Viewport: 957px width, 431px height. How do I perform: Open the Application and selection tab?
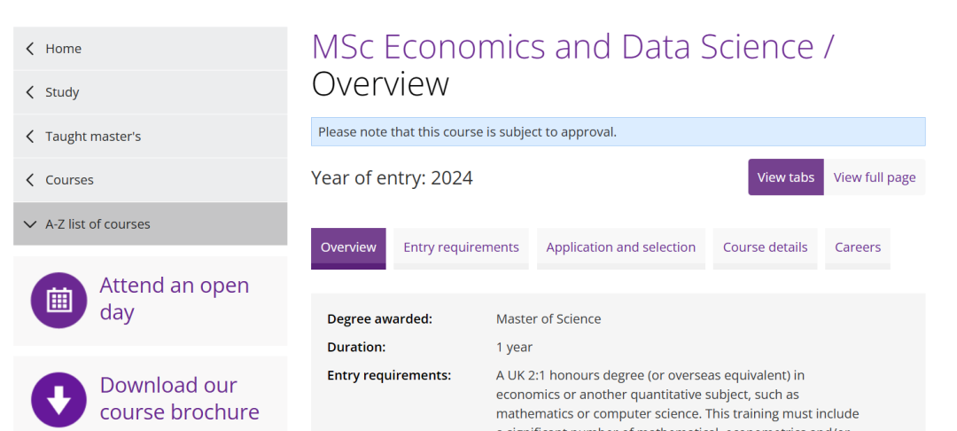tap(620, 248)
